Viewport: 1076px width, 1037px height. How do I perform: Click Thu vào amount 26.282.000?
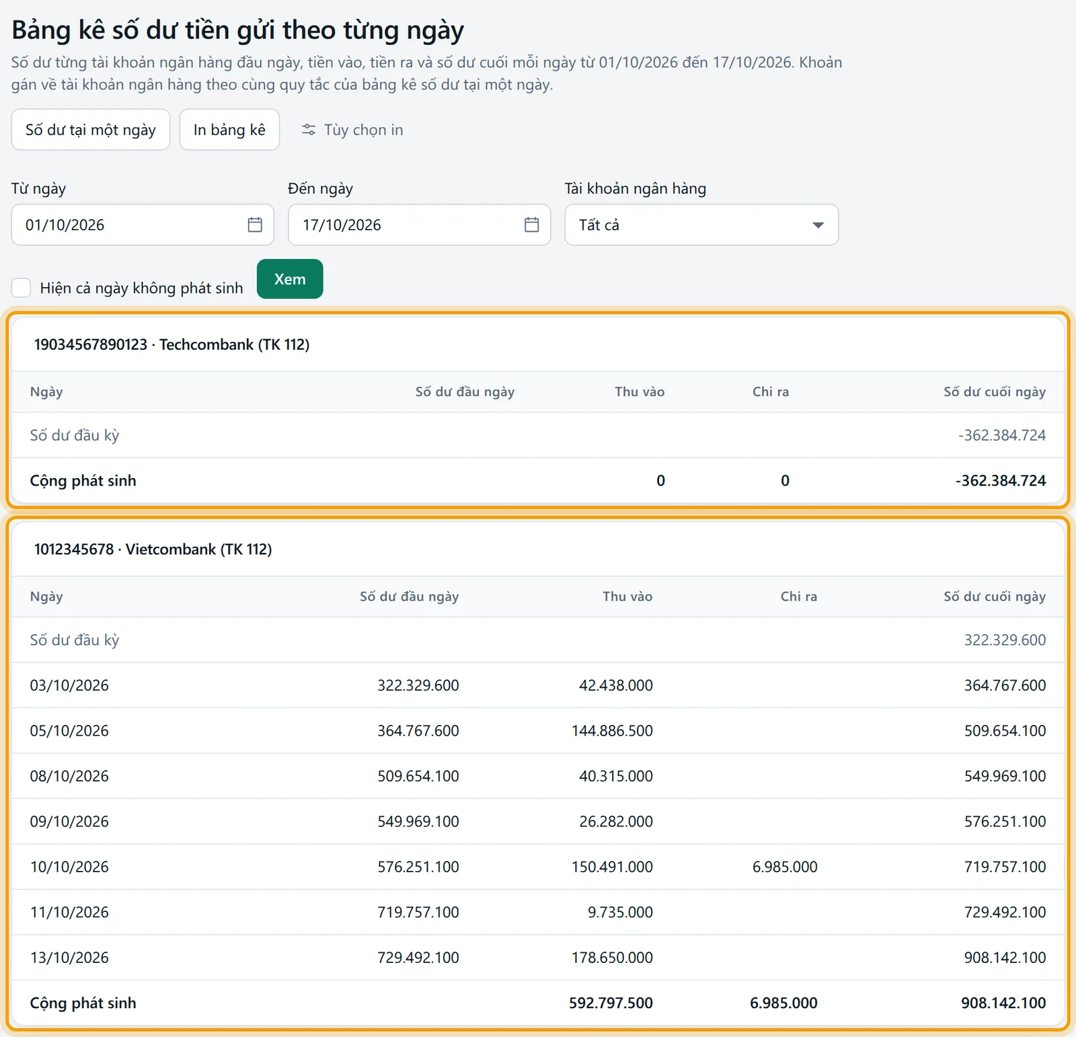pos(616,822)
